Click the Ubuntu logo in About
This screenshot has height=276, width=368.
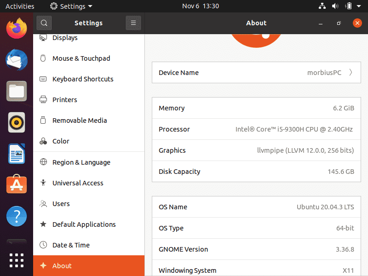[x=256, y=41]
